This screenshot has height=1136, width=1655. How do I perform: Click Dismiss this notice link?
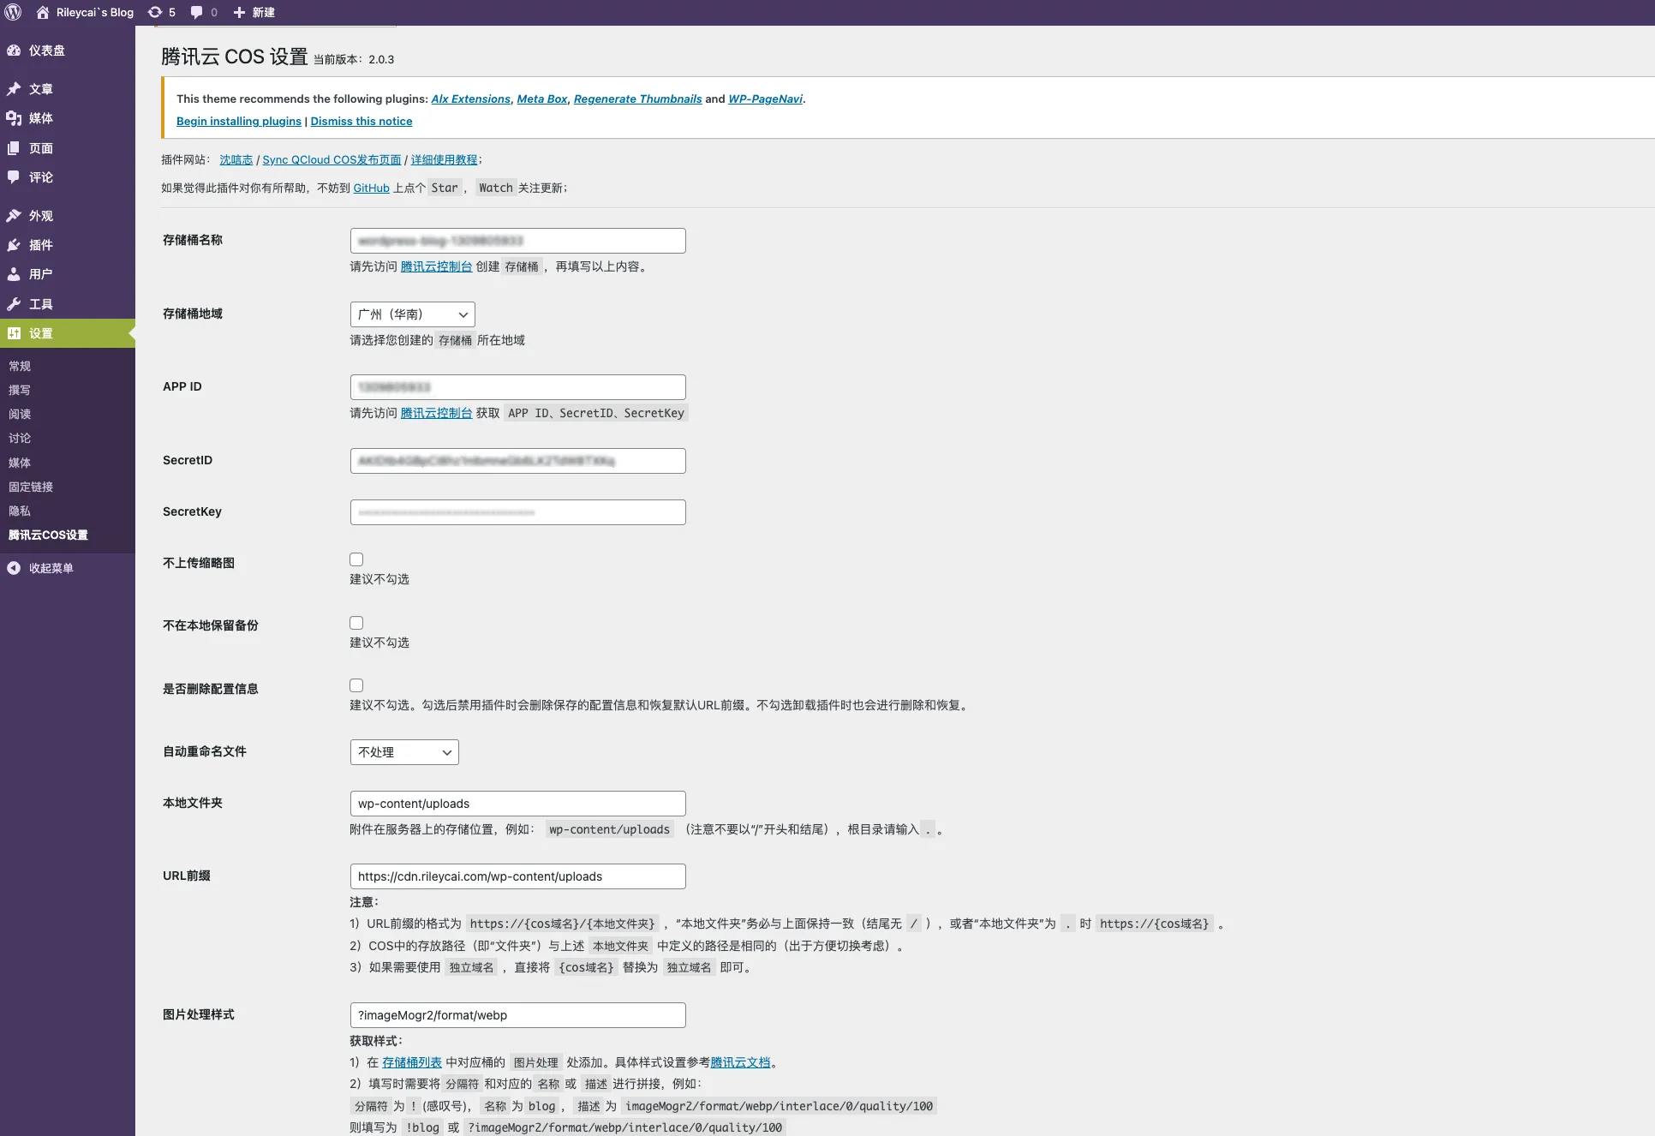point(361,121)
